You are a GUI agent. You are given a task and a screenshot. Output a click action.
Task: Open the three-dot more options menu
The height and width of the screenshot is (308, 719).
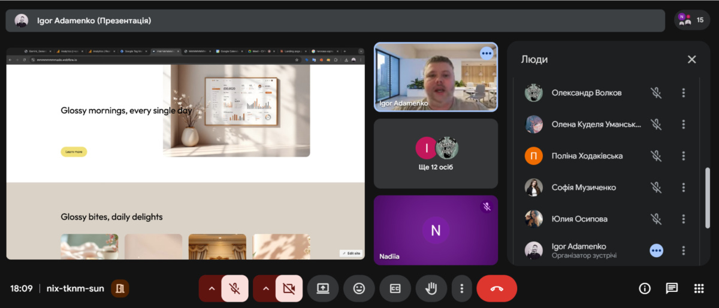point(461,288)
